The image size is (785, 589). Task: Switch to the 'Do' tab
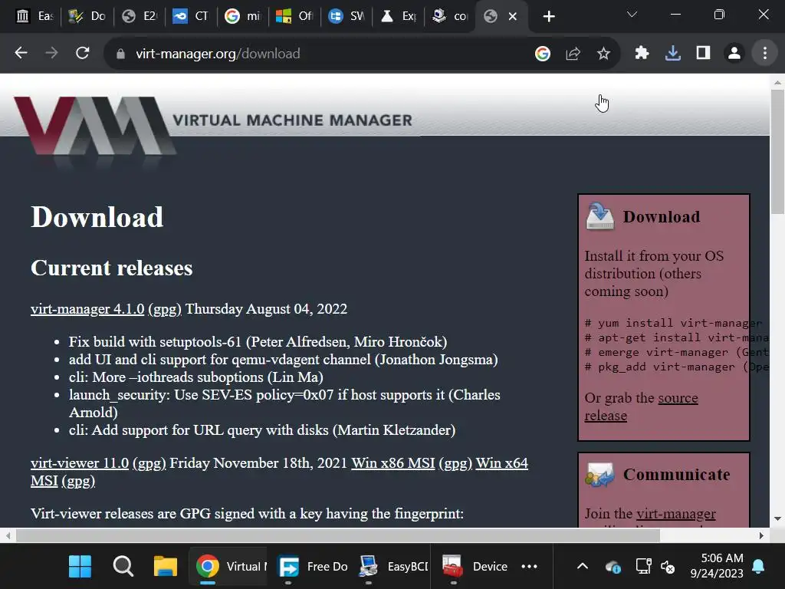[87, 17]
